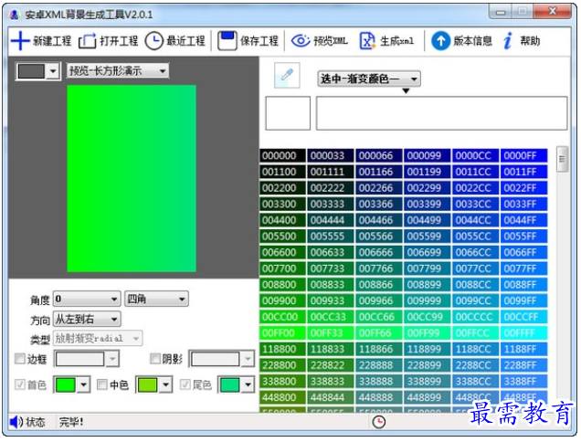This screenshot has width=581, height=442.
Task: Pick color 00CC33 from palette
Action: tap(331, 317)
